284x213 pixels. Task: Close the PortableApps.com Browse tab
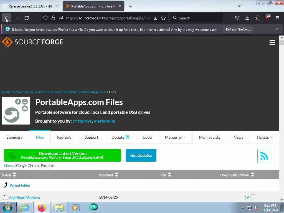tap(120, 6)
